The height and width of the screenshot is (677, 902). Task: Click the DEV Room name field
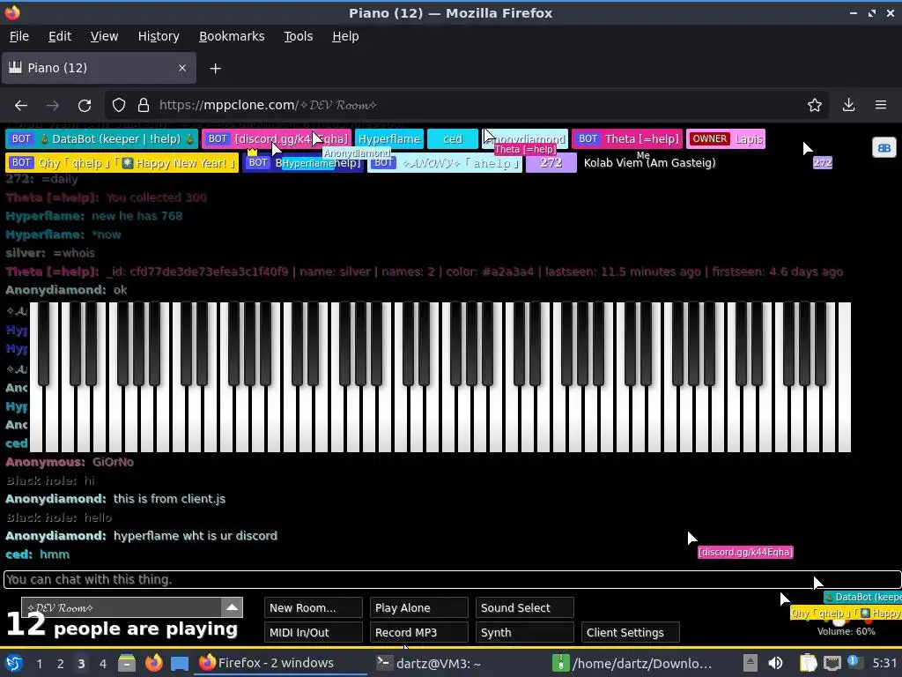point(121,607)
